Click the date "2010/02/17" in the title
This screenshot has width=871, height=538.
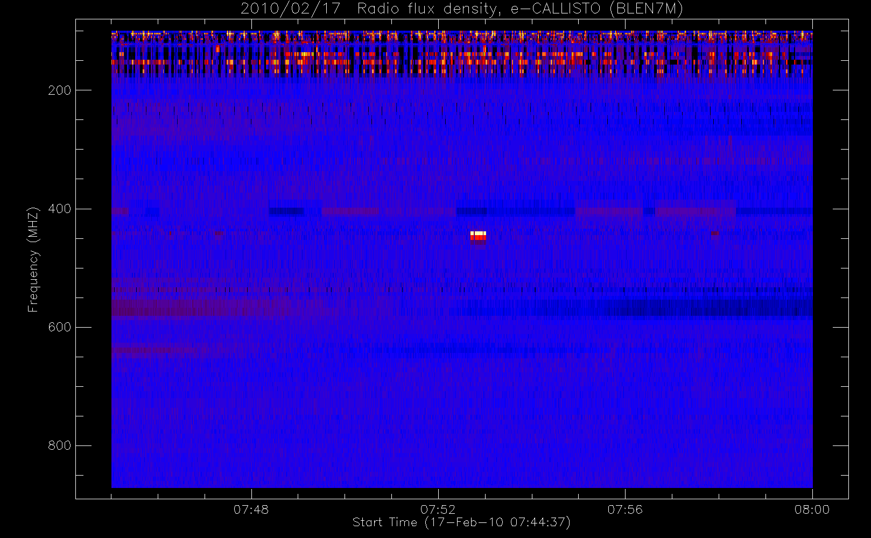(290, 9)
